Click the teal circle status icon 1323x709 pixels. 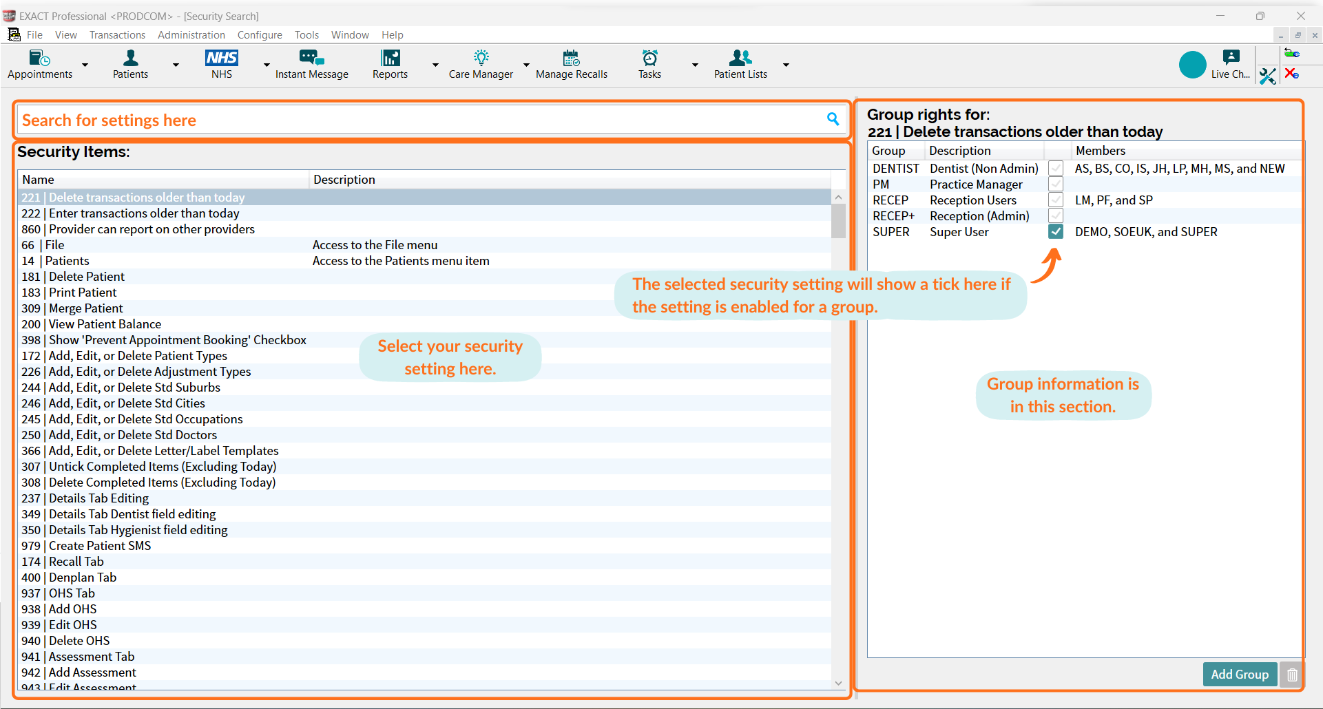[x=1192, y=65]
